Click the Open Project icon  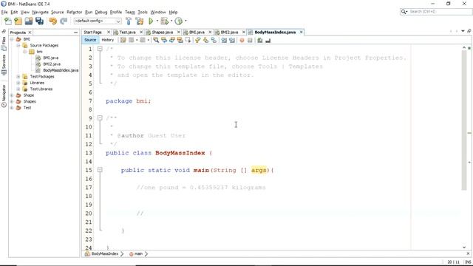tap(29, 21)
